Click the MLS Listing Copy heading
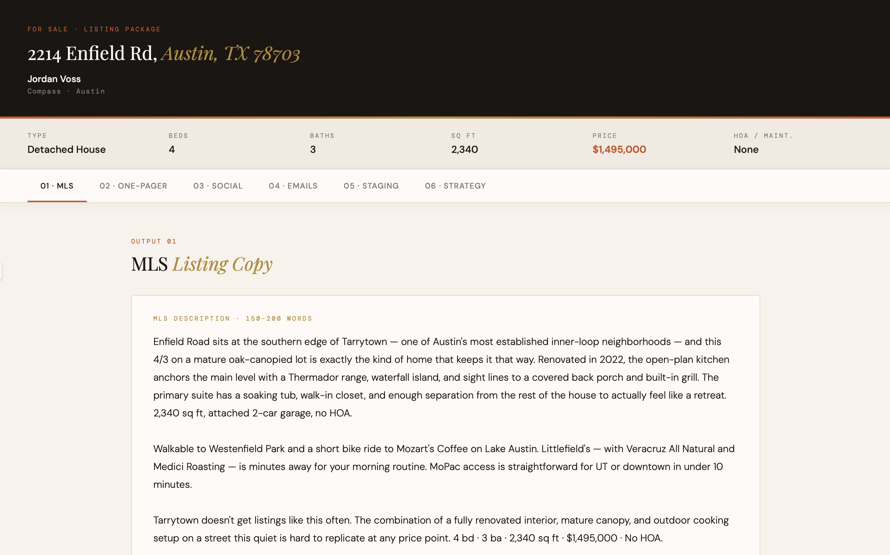This screenshot has height=555, width=890. point(202,264)
